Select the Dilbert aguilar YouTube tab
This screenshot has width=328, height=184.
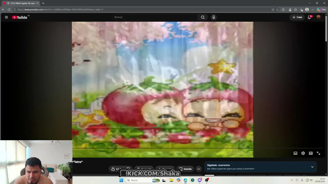click(20, 3)
